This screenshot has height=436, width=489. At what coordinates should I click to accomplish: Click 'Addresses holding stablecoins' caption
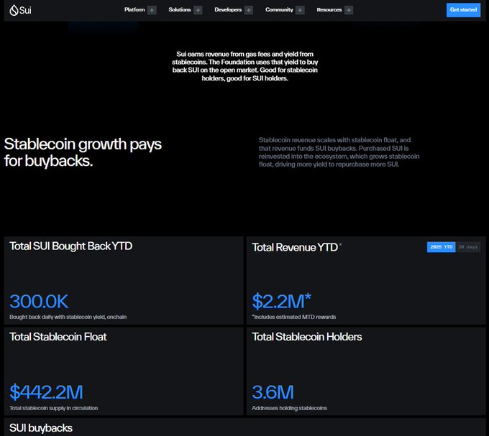coord(289,408)
